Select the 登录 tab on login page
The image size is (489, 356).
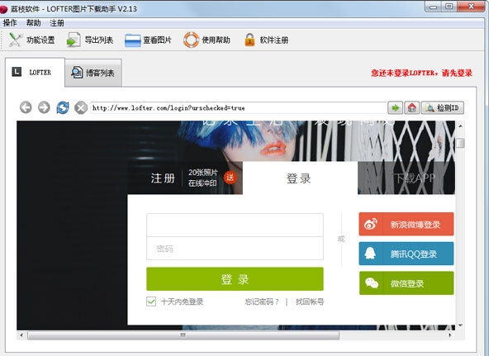tap(300, 178)
